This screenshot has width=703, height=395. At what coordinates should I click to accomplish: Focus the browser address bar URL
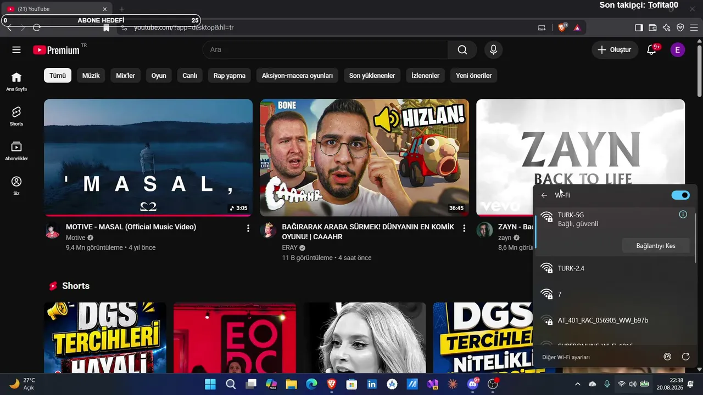pos(330,27)
